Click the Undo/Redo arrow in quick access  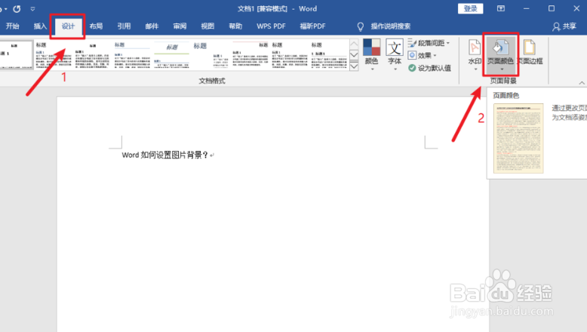click(x=17, y=8)
